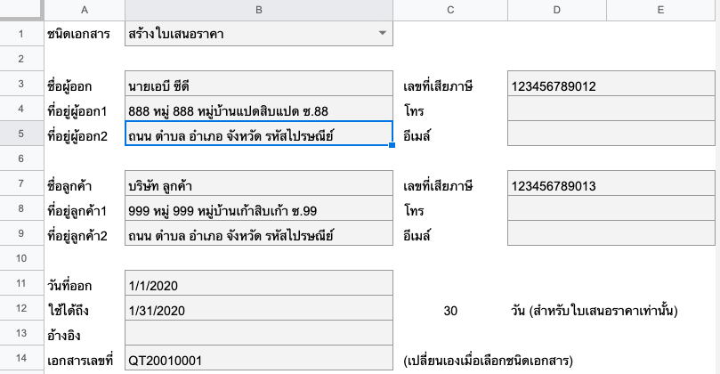This screenshot has height=374, width=720.
Task: Click 'อีเมล์' label in row 5
Action: pos(417,135)
